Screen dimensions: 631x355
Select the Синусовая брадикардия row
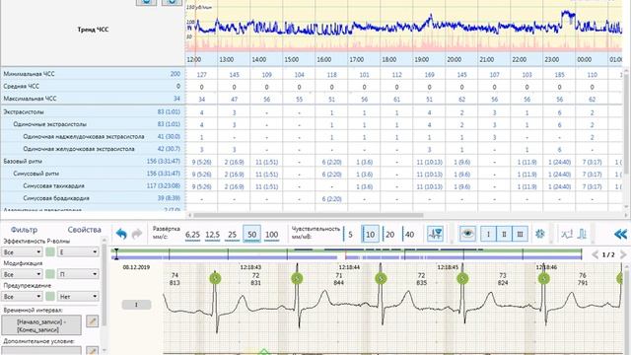coord(92,198)
